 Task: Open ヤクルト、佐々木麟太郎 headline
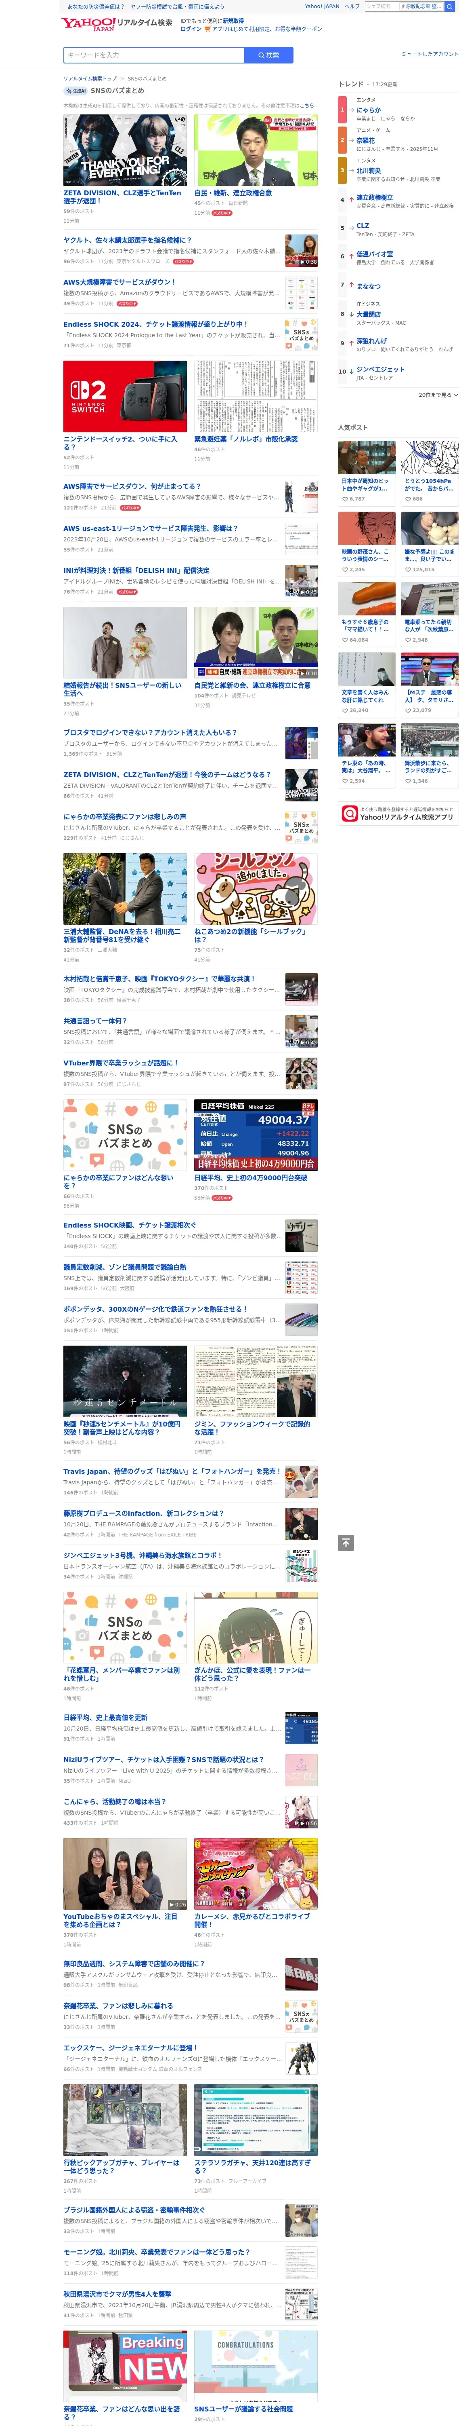click(127, 240)
